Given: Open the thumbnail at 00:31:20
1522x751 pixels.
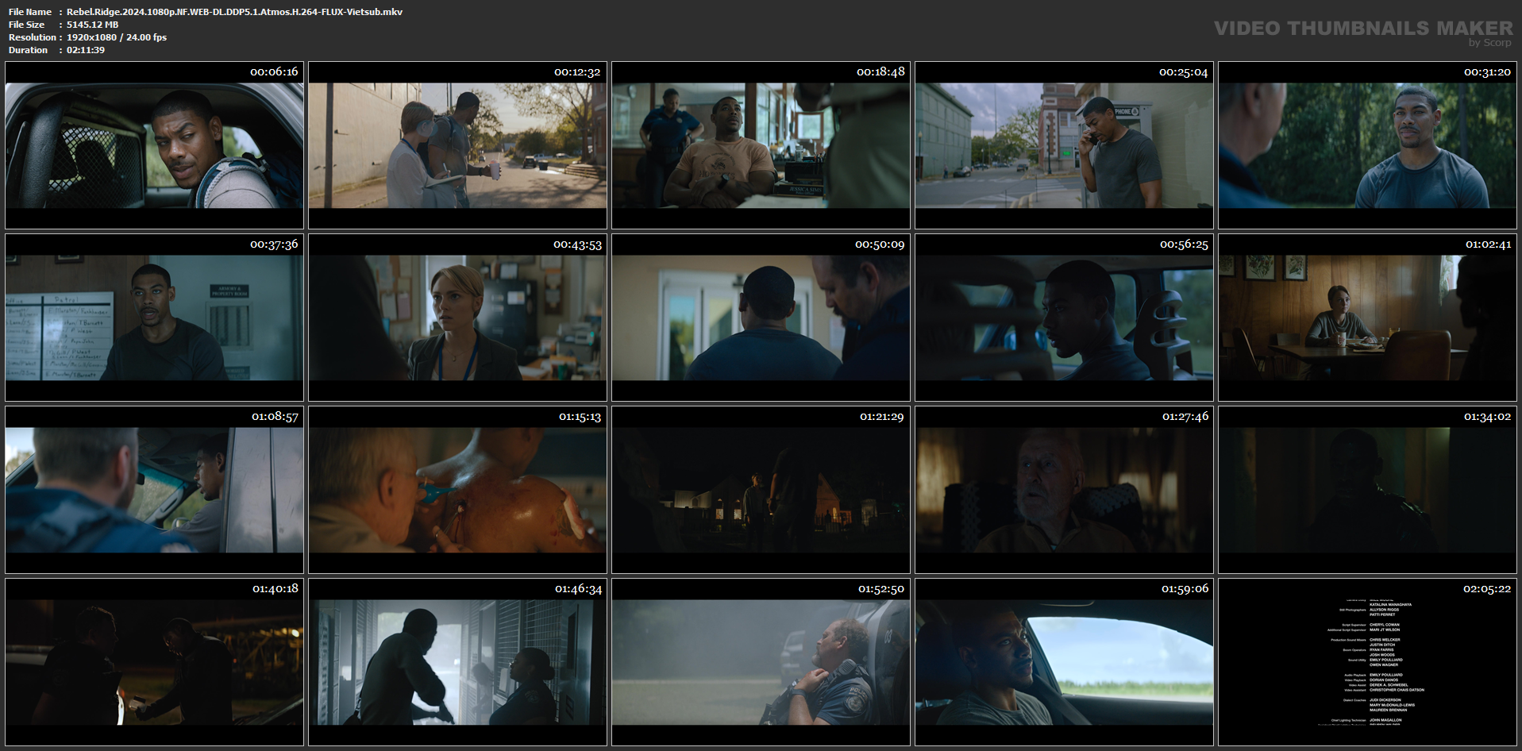Looking at the screenshot, I should [1367, 145].
